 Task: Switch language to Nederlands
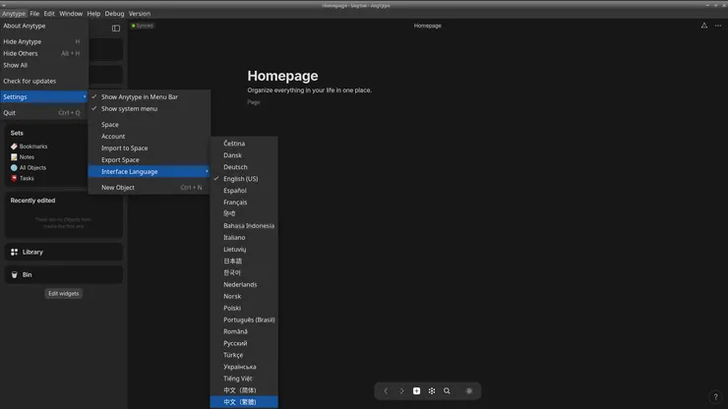tap(244, 284)
